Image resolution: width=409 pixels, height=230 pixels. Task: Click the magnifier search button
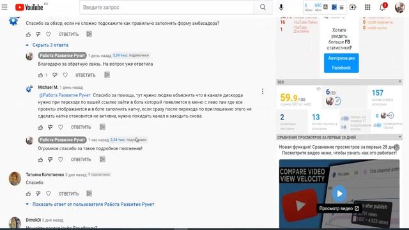[x=263, y=7]
